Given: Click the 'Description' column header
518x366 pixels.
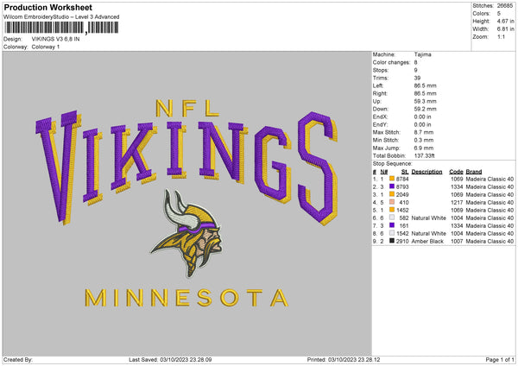Looking at the screenshot, I should 426,172.
